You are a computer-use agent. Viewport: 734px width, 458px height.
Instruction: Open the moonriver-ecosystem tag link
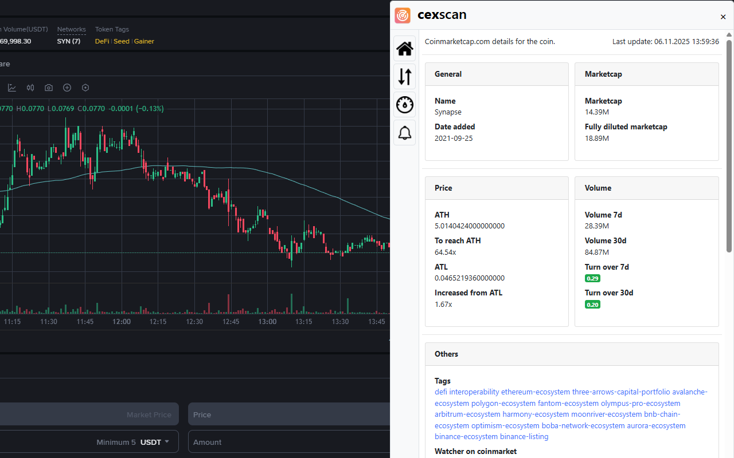[607, 414]
